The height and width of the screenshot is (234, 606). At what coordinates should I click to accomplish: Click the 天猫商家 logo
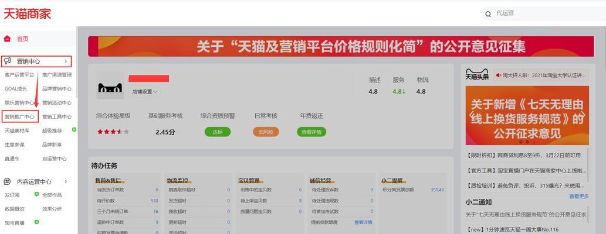click(x=27, y=13)
